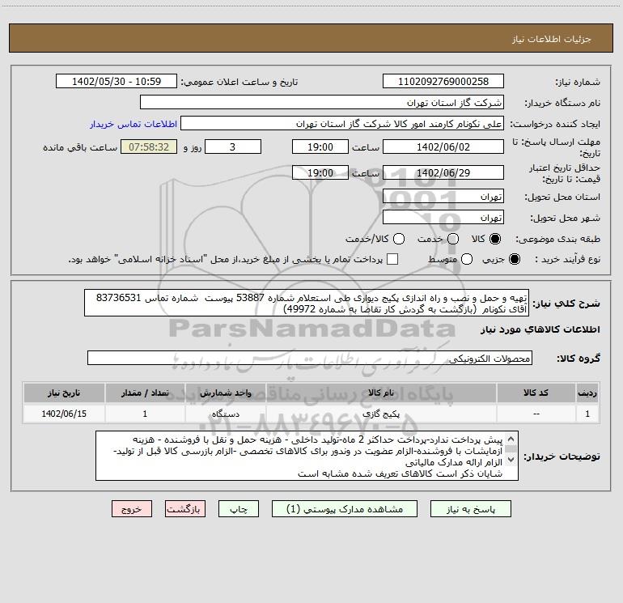The image size is (623, 603).
Task: Click the buyer name field شرکت گاز استان تهران
Action: [322, 102]
